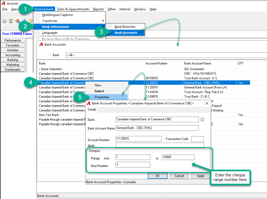
Task: Select Properties in the context menu
Action: tap(102, 97)
